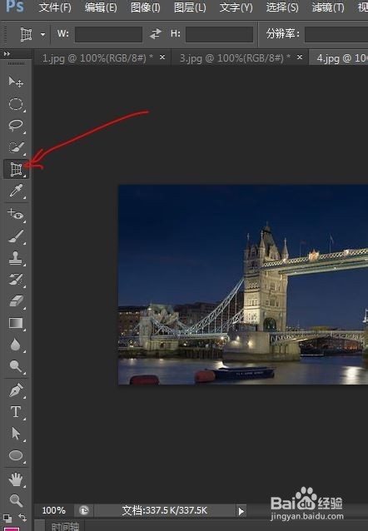Open the 图像(I) menu
This screenshot has width=368, height=531.
pyautogui.click(x=146, y=7)
